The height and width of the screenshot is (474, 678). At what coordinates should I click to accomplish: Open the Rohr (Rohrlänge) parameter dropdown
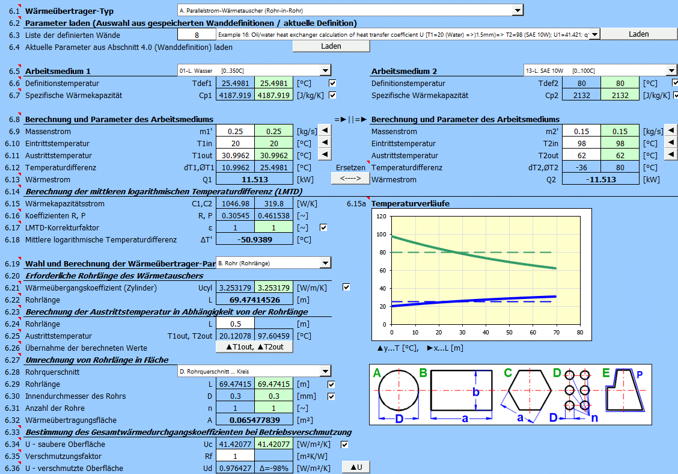click(x=325, y=263)
